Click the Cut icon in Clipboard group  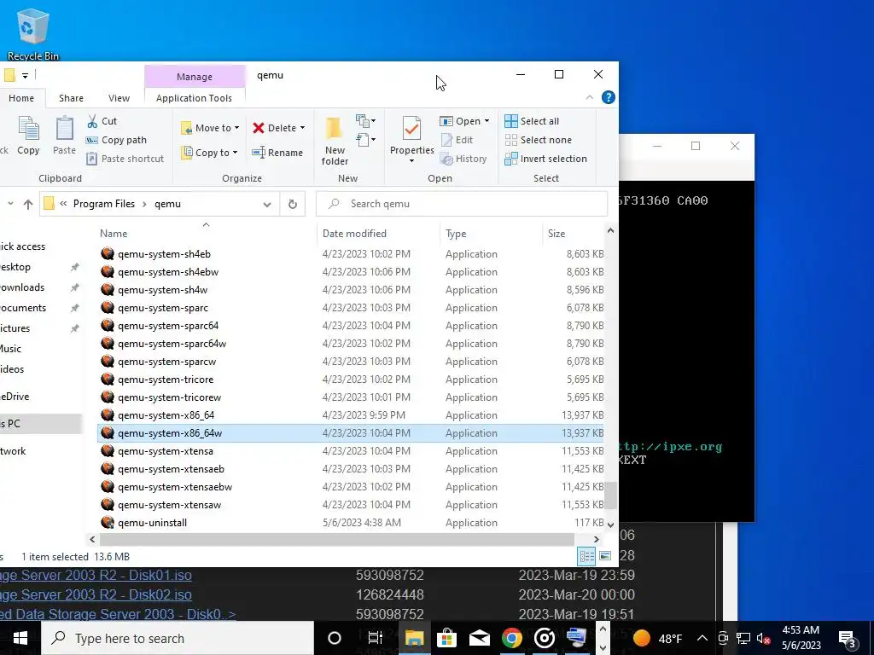click(x=92, y=121)
